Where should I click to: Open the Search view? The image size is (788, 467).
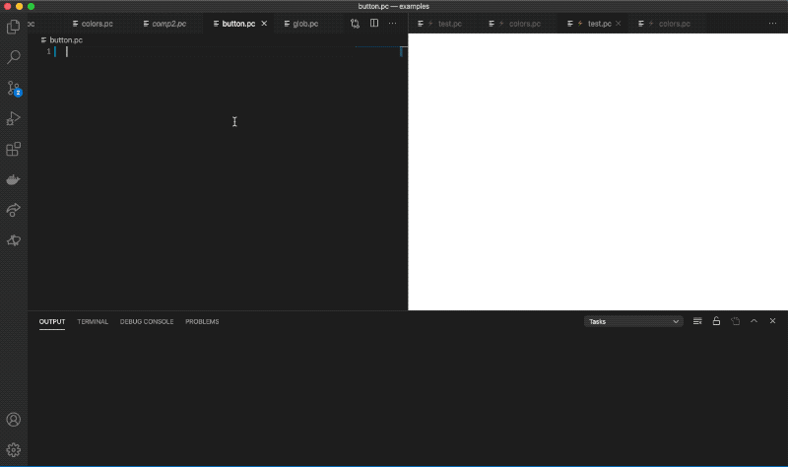coord(14,57)
